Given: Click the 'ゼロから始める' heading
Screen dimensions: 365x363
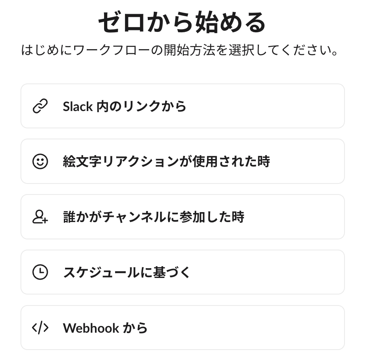Looking at the screenshot, I should [182, 22].
